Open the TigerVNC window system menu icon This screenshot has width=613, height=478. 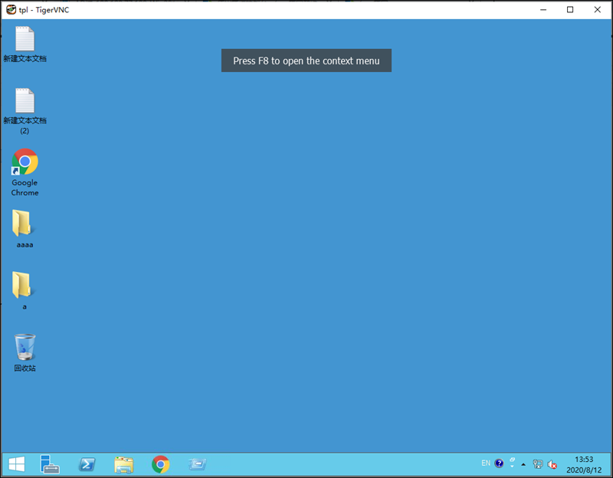[11, 10]
